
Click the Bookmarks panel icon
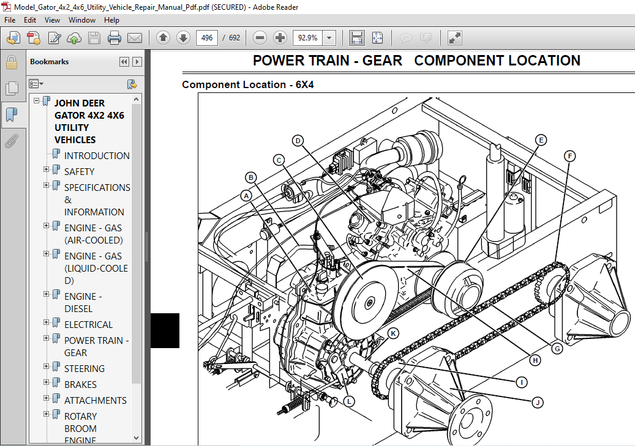(12, 114)
